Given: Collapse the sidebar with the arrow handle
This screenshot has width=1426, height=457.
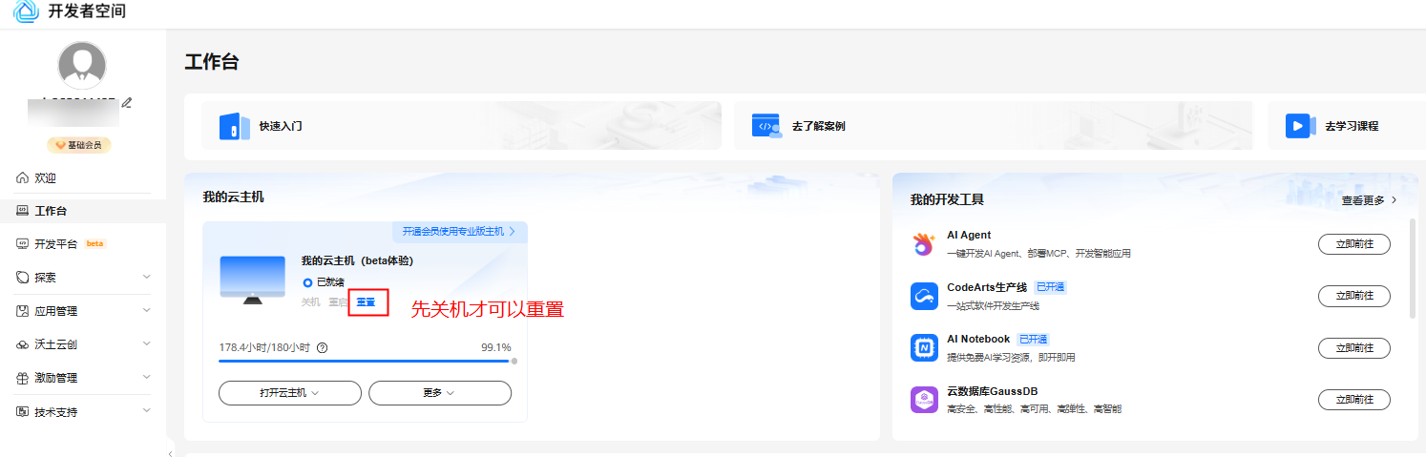Looking at the screenshot, I should [170, 452].
